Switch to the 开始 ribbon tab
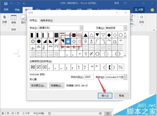 [17, 10]
